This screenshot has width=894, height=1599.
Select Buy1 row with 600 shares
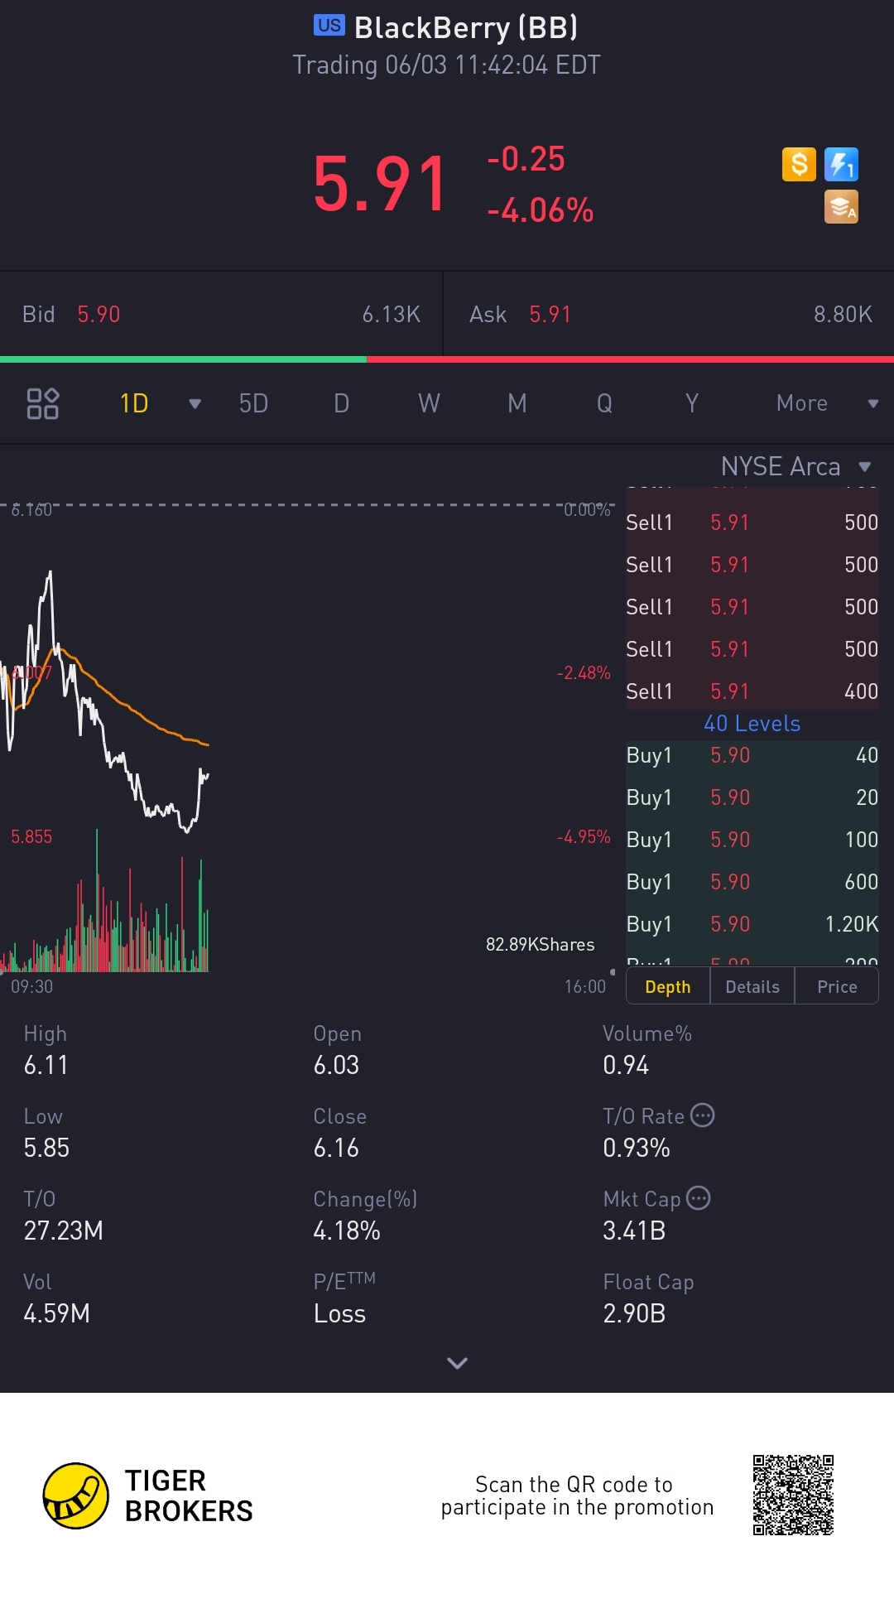[752, 882]
